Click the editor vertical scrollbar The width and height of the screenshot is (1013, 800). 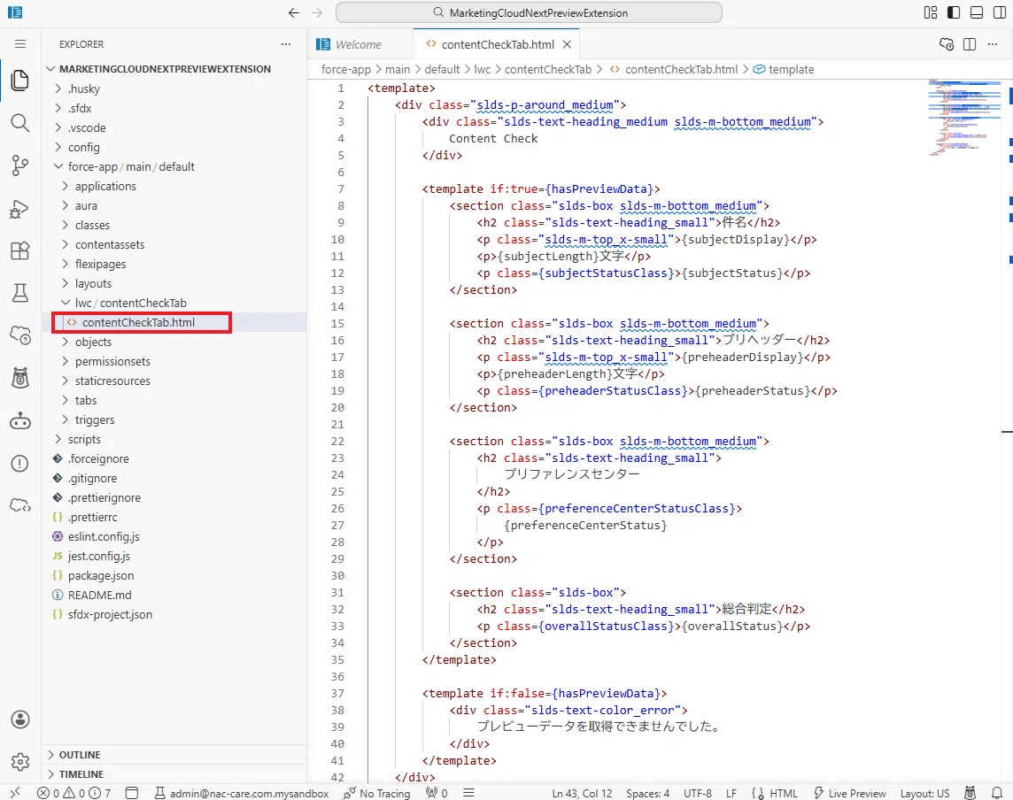pos(1007,431)
